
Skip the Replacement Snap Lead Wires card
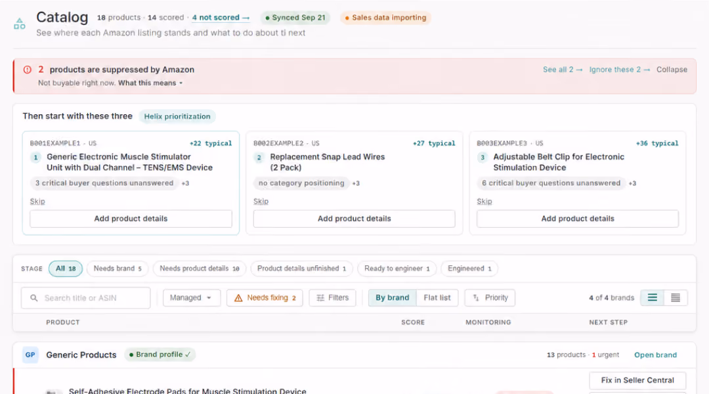(x=261, y=202)
